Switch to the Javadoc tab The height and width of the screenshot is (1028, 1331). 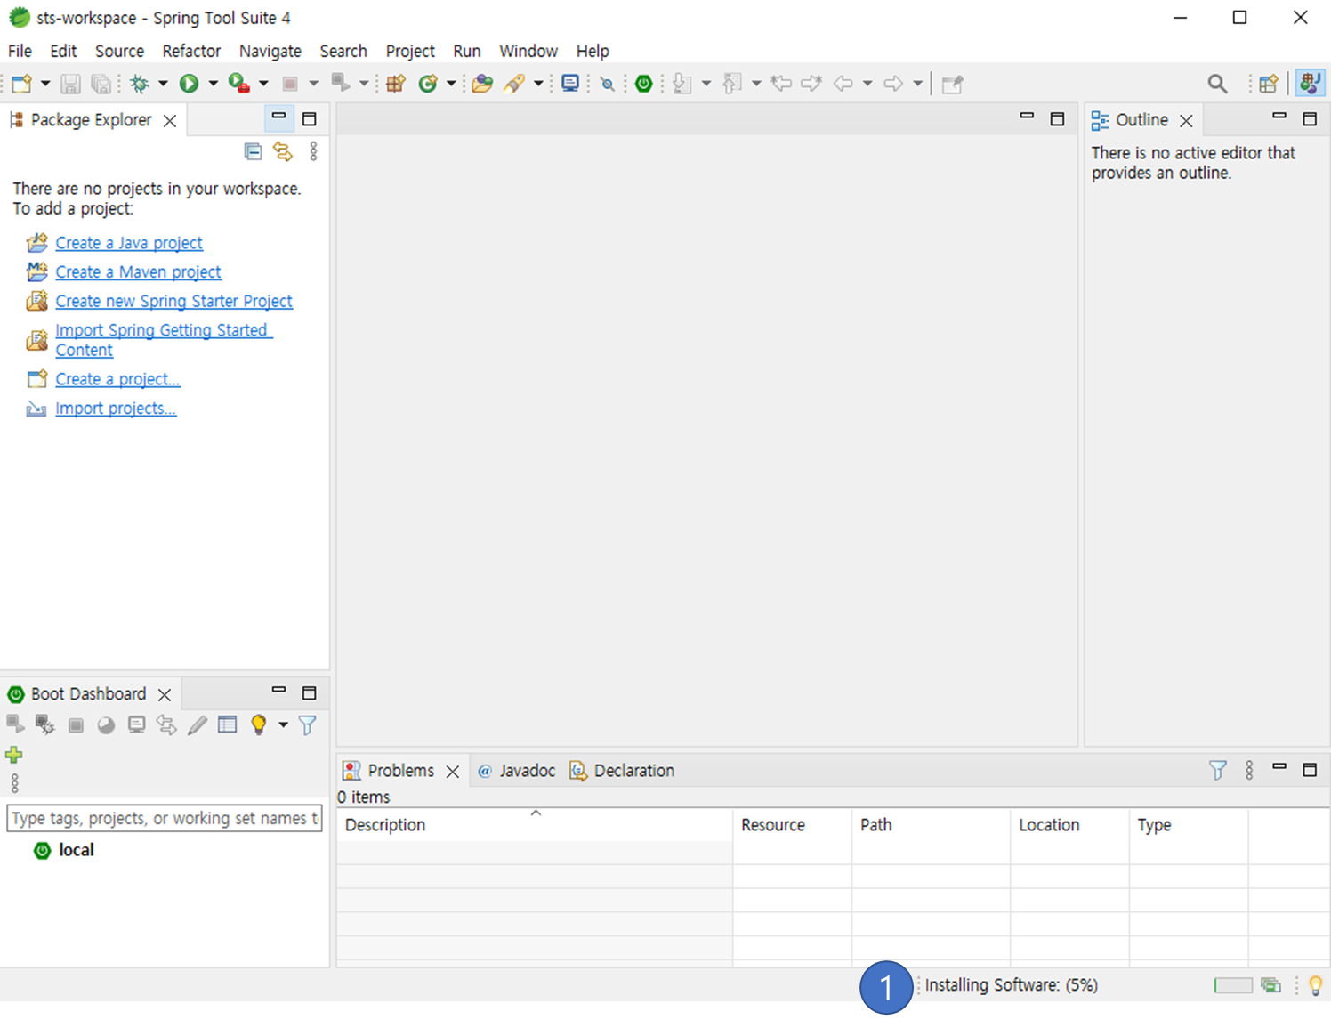pyautogui.click(x=516, y=771)
